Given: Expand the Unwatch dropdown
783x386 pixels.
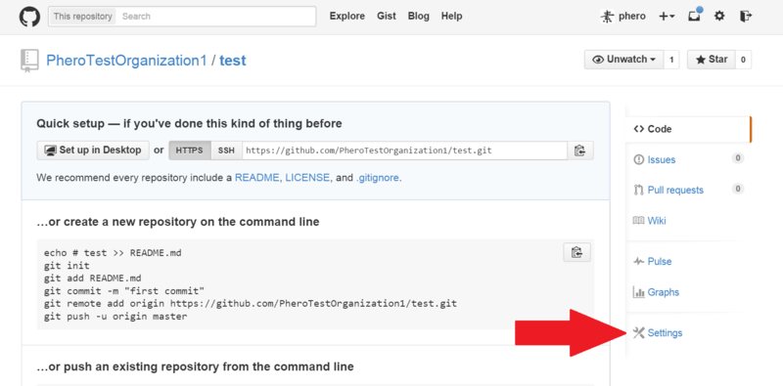Looking at the screenshot, I should [623, 60].
